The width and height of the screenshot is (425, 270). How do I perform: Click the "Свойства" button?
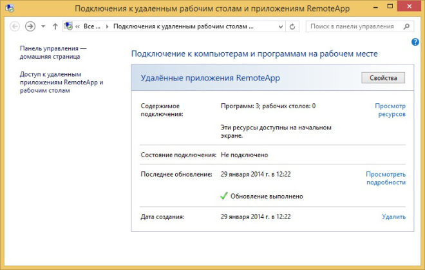pos(383,77)
